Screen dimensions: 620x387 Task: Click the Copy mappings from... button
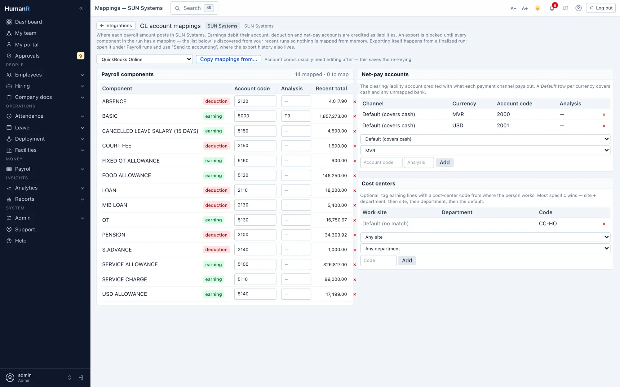click(x=228, y=59)
